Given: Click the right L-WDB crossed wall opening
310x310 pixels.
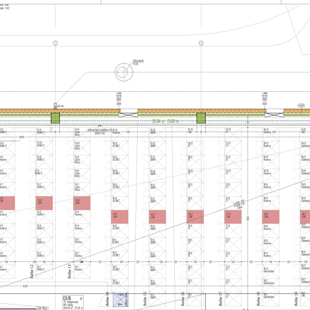Looking at the screenshot, I should coord(274,113).
